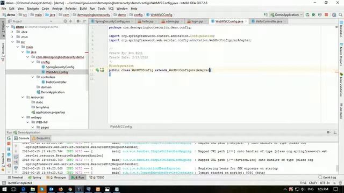Open the VCS menu

[x=111, y=9]
